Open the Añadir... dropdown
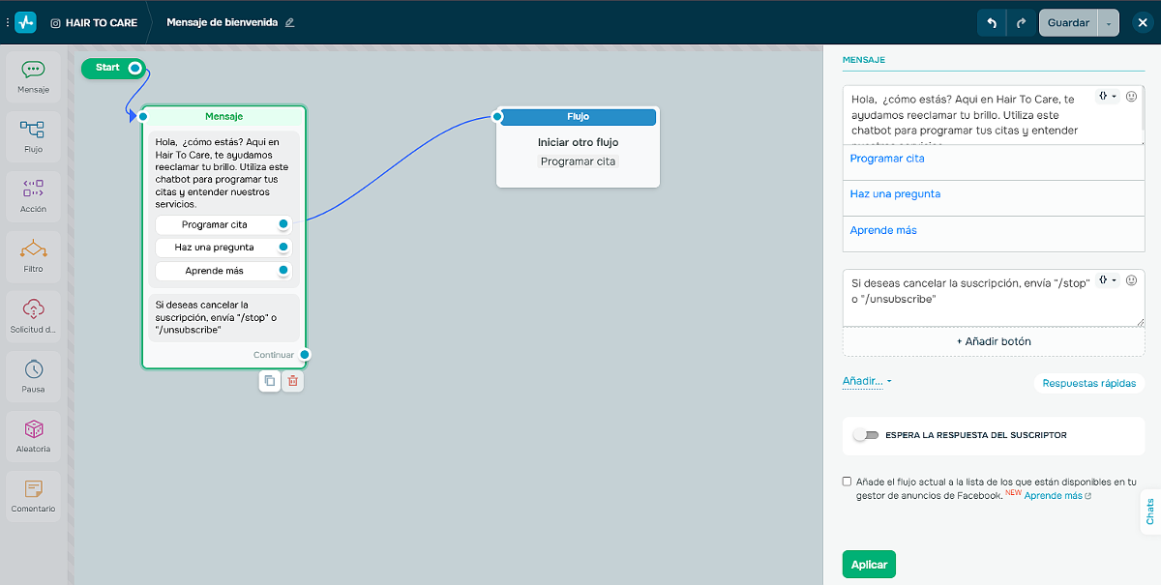 coord(867,381)
